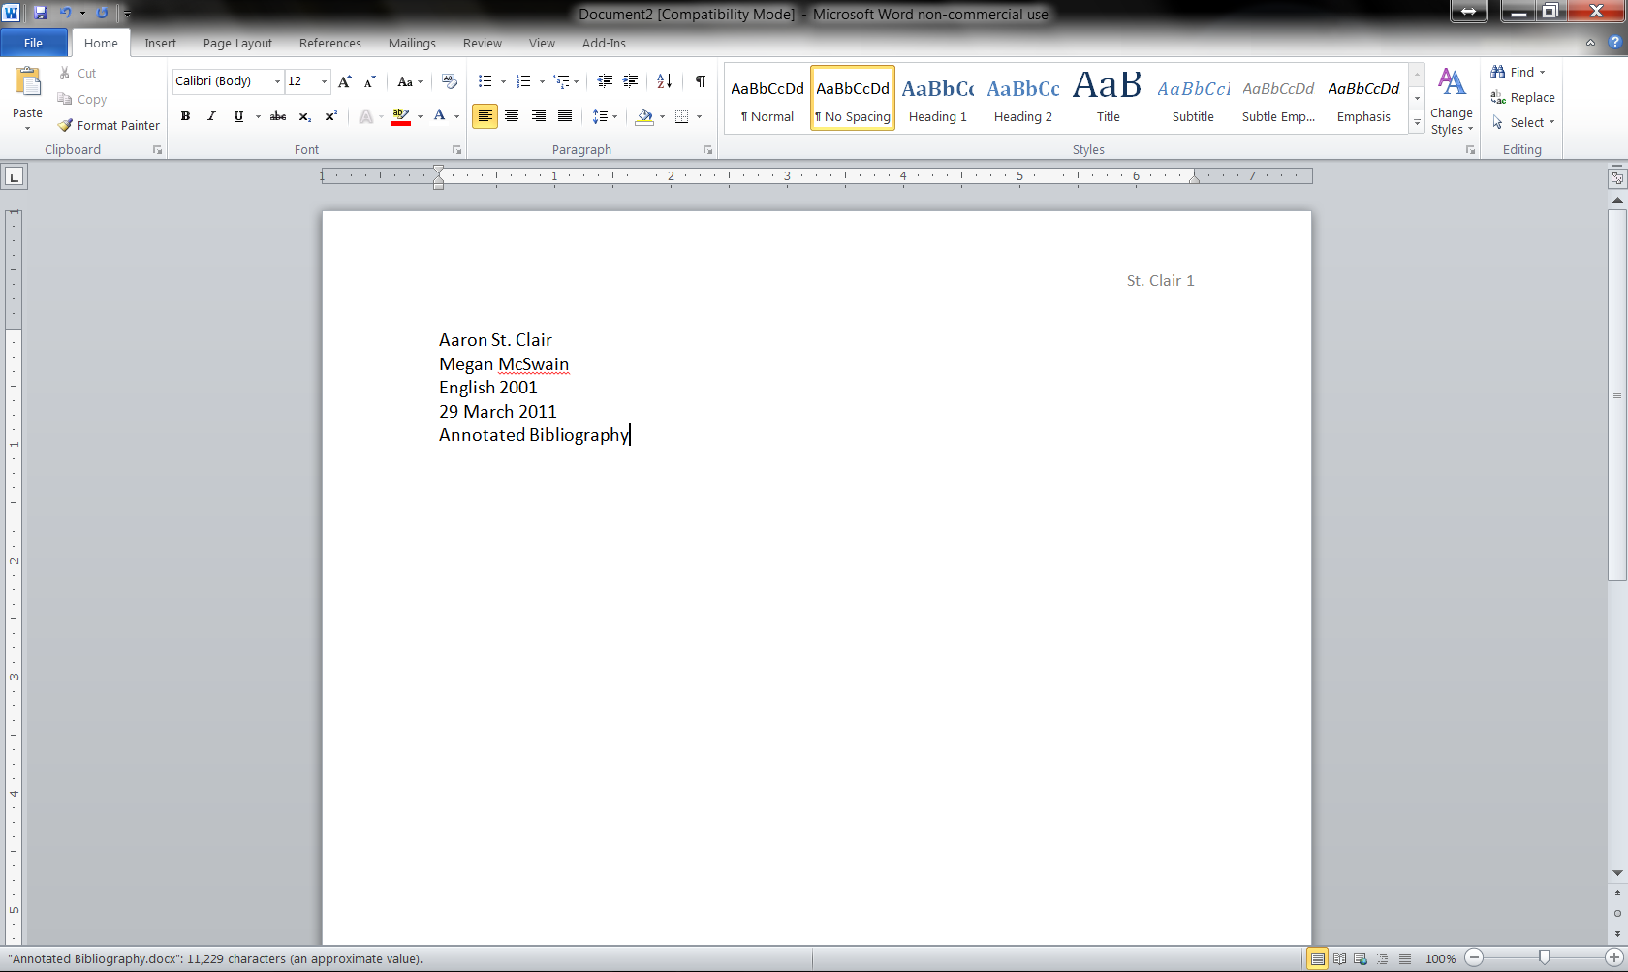1628x972 pixels.
Task: Open the Change Styles menu
Action: [x=1451, y=101]
